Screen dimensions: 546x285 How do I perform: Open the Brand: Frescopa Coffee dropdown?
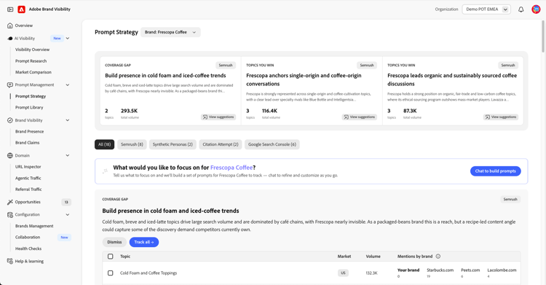(x=170, y=32)
